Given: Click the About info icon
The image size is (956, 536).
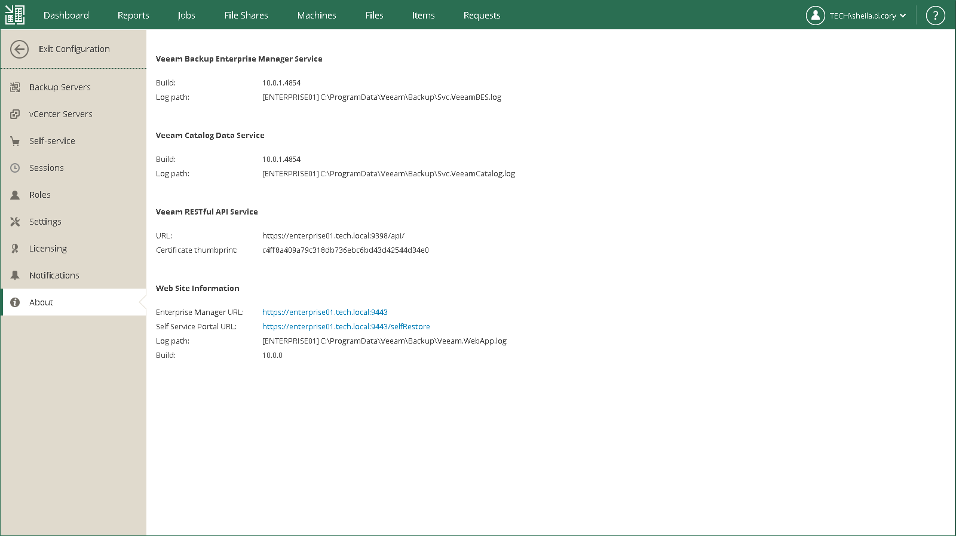Looking at the screenshot, I should (x=15, y=302).
